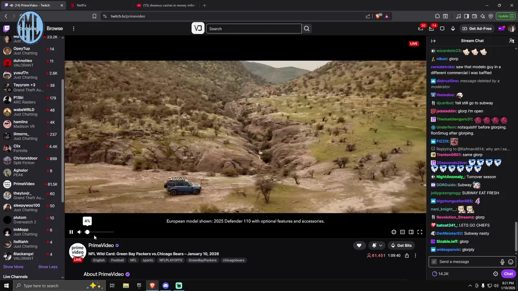Select PrimeVideo in the sidebar list
This screenshot has height=291, width=518.
30,184
